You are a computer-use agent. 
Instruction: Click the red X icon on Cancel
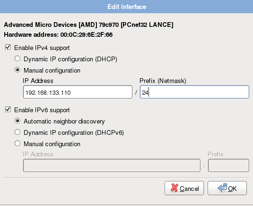[x=174, y=188]
